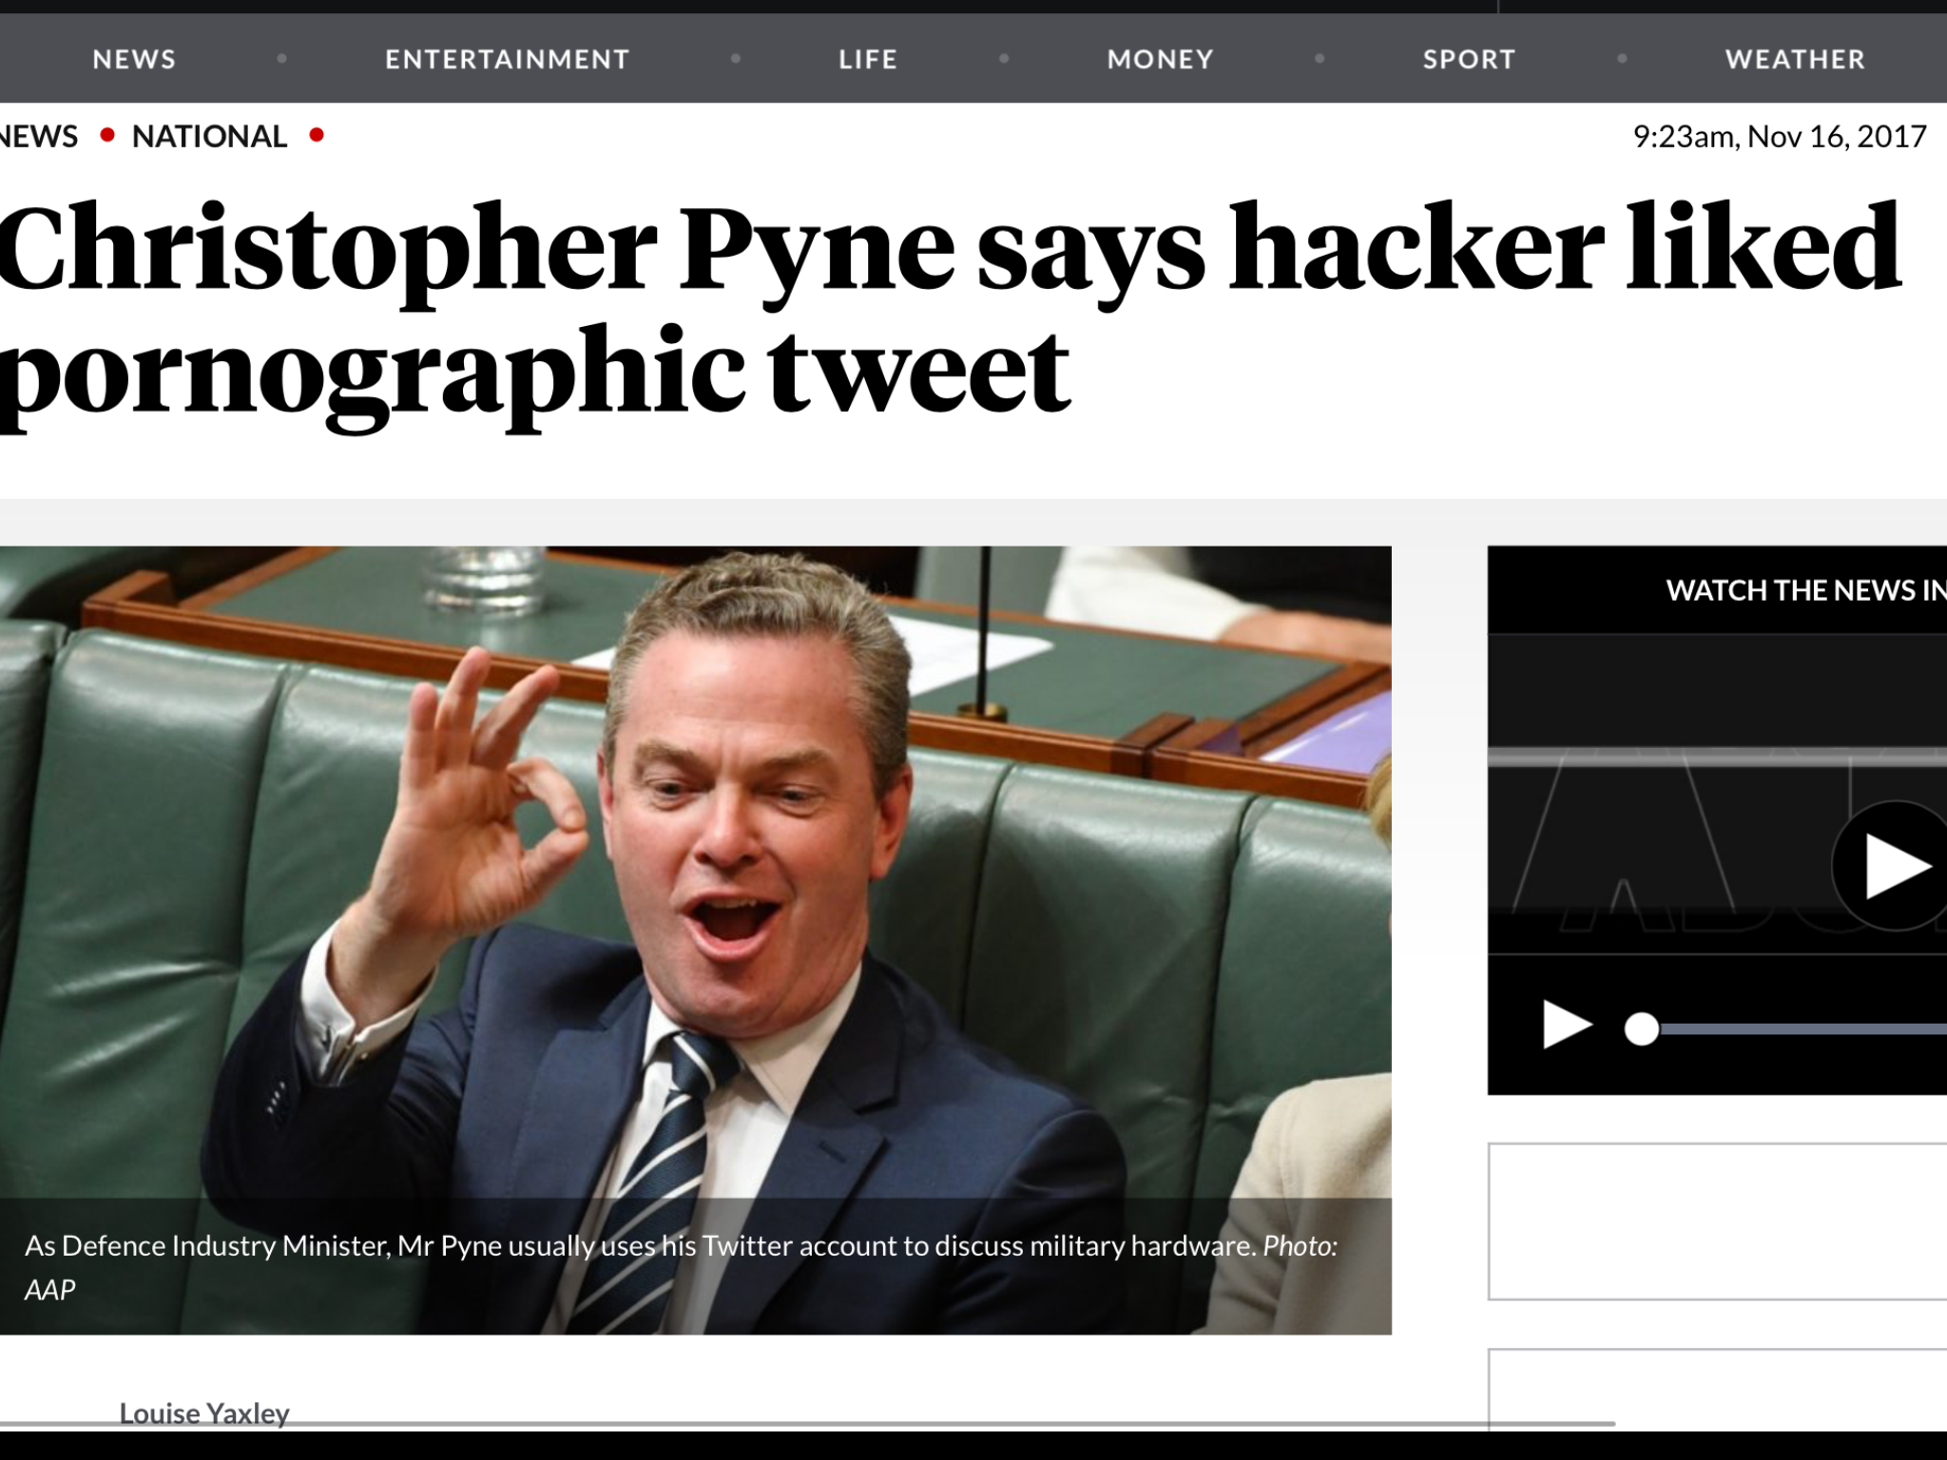Click the small play icon in video controls
Screen dimensions: 1947x1460
point(1567,1026)
